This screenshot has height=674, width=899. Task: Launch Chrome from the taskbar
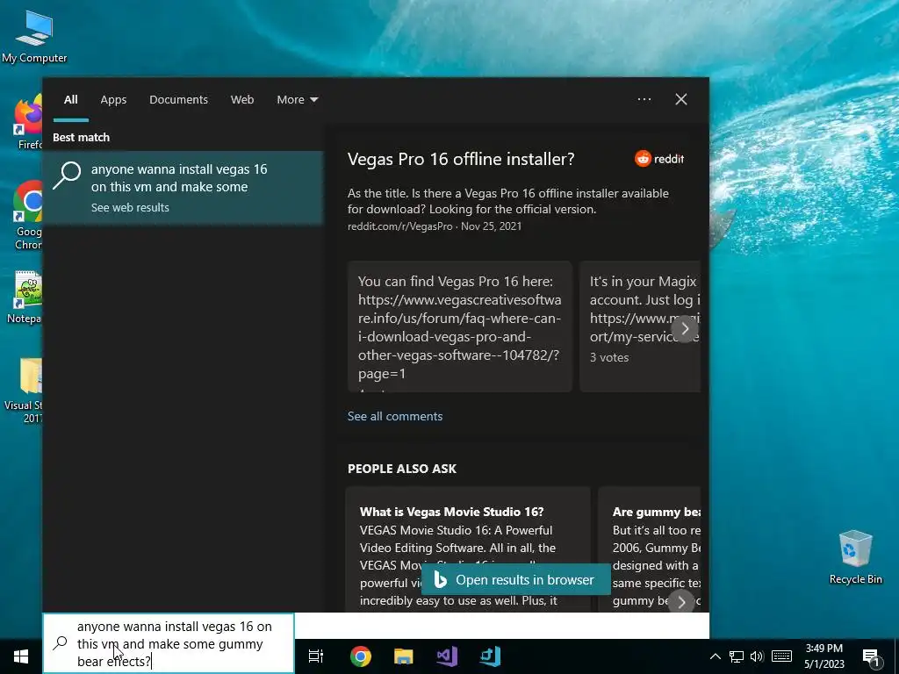(x=361, y=656)
